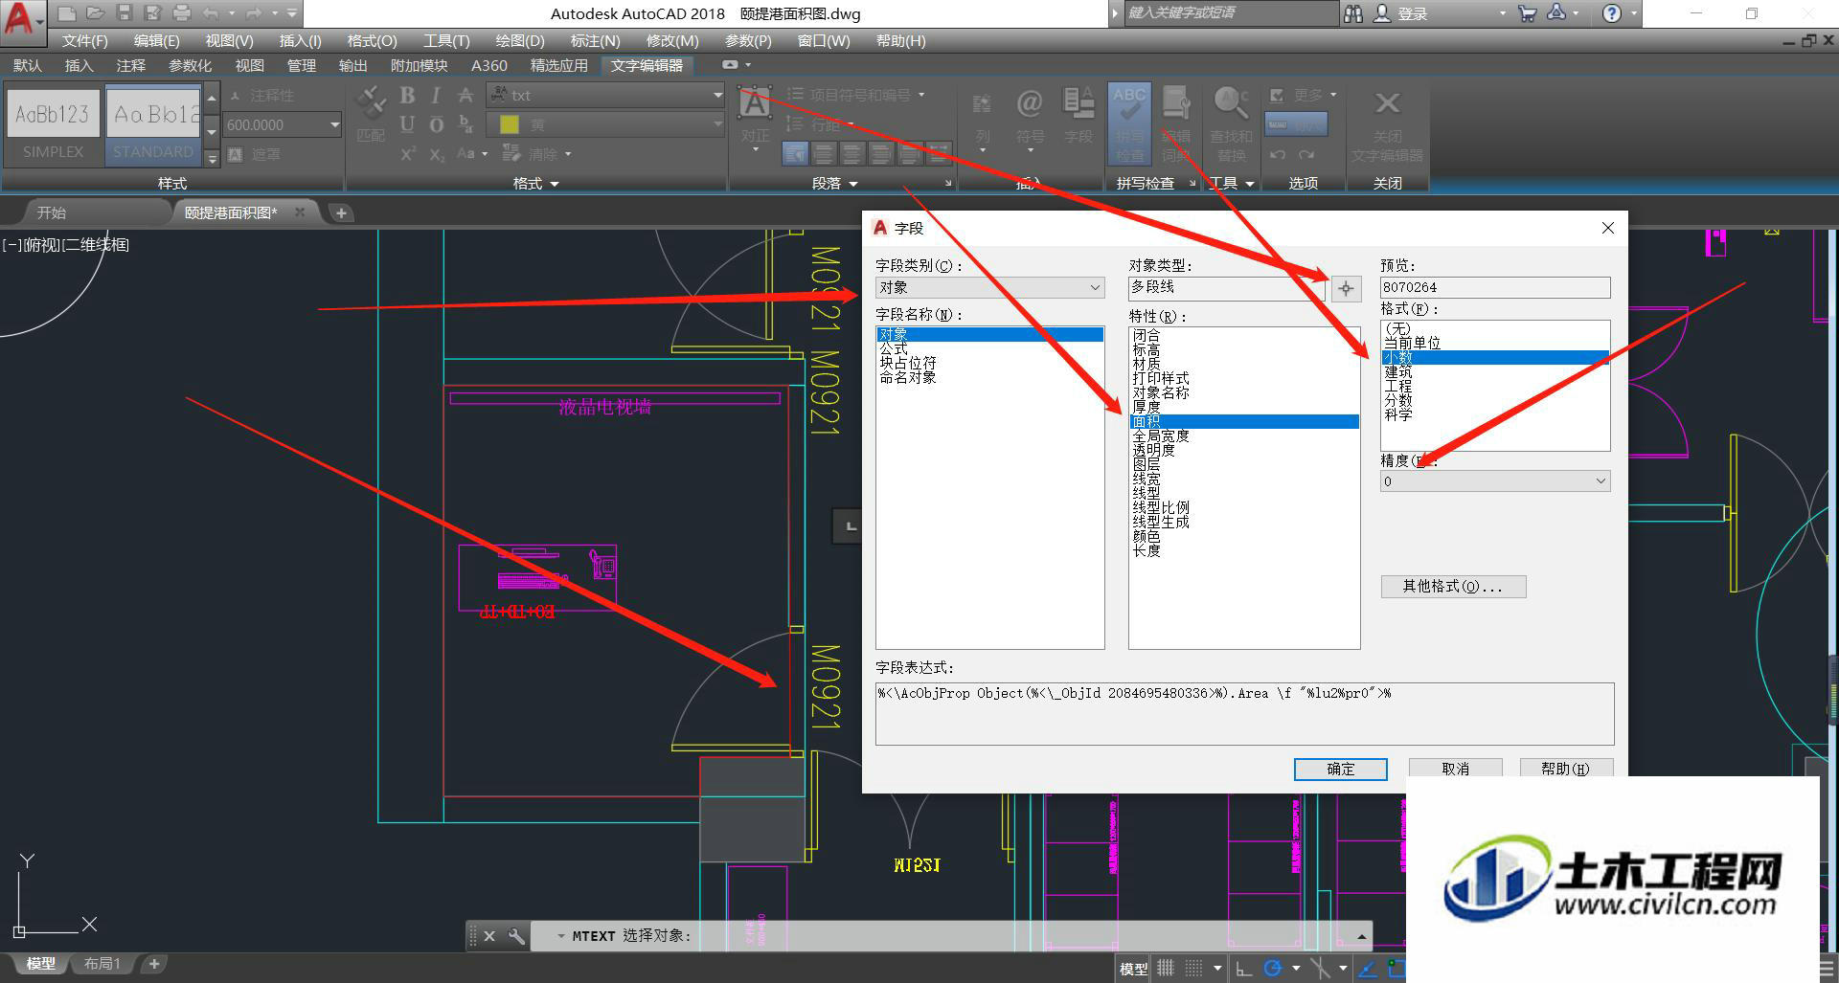
Task: Click the select object button in field dialog
Action: [x=1346, y=288]
